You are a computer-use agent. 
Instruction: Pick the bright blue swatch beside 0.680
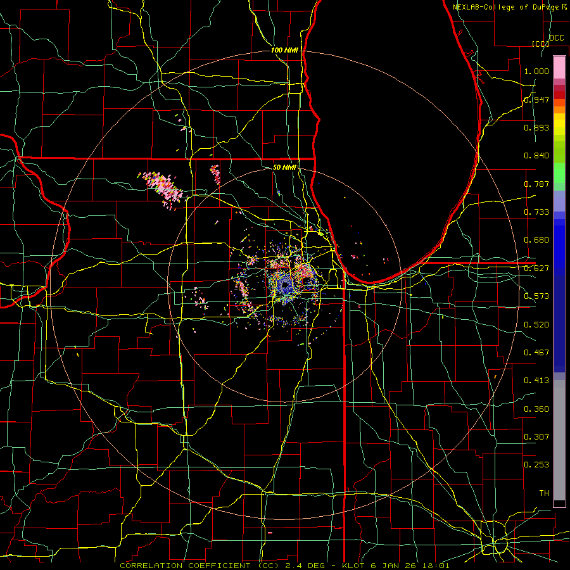click(559, 247)
